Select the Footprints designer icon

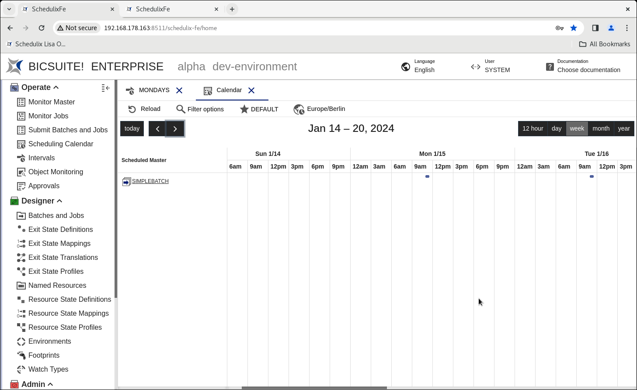(21, 355)
